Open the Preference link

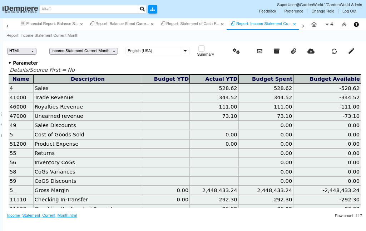[x=294, y=11]
